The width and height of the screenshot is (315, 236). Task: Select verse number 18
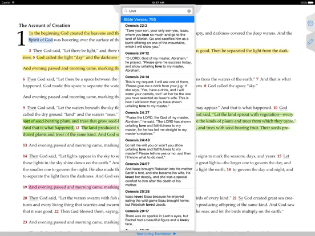coord(229,169)
